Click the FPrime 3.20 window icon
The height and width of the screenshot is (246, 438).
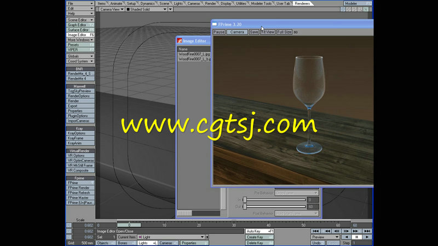tap(215, 25)
